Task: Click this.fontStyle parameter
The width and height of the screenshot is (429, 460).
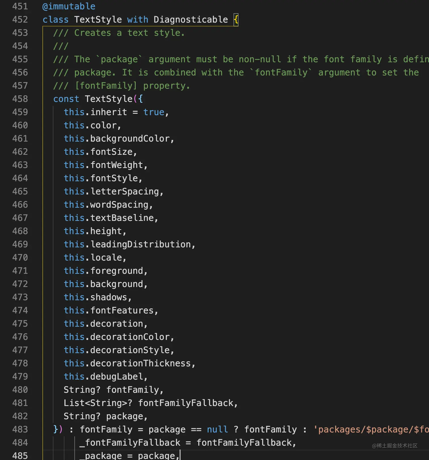Action: 101,178
